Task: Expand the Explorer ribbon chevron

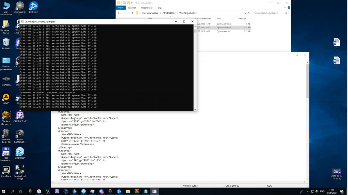Action: coord(285,8)
